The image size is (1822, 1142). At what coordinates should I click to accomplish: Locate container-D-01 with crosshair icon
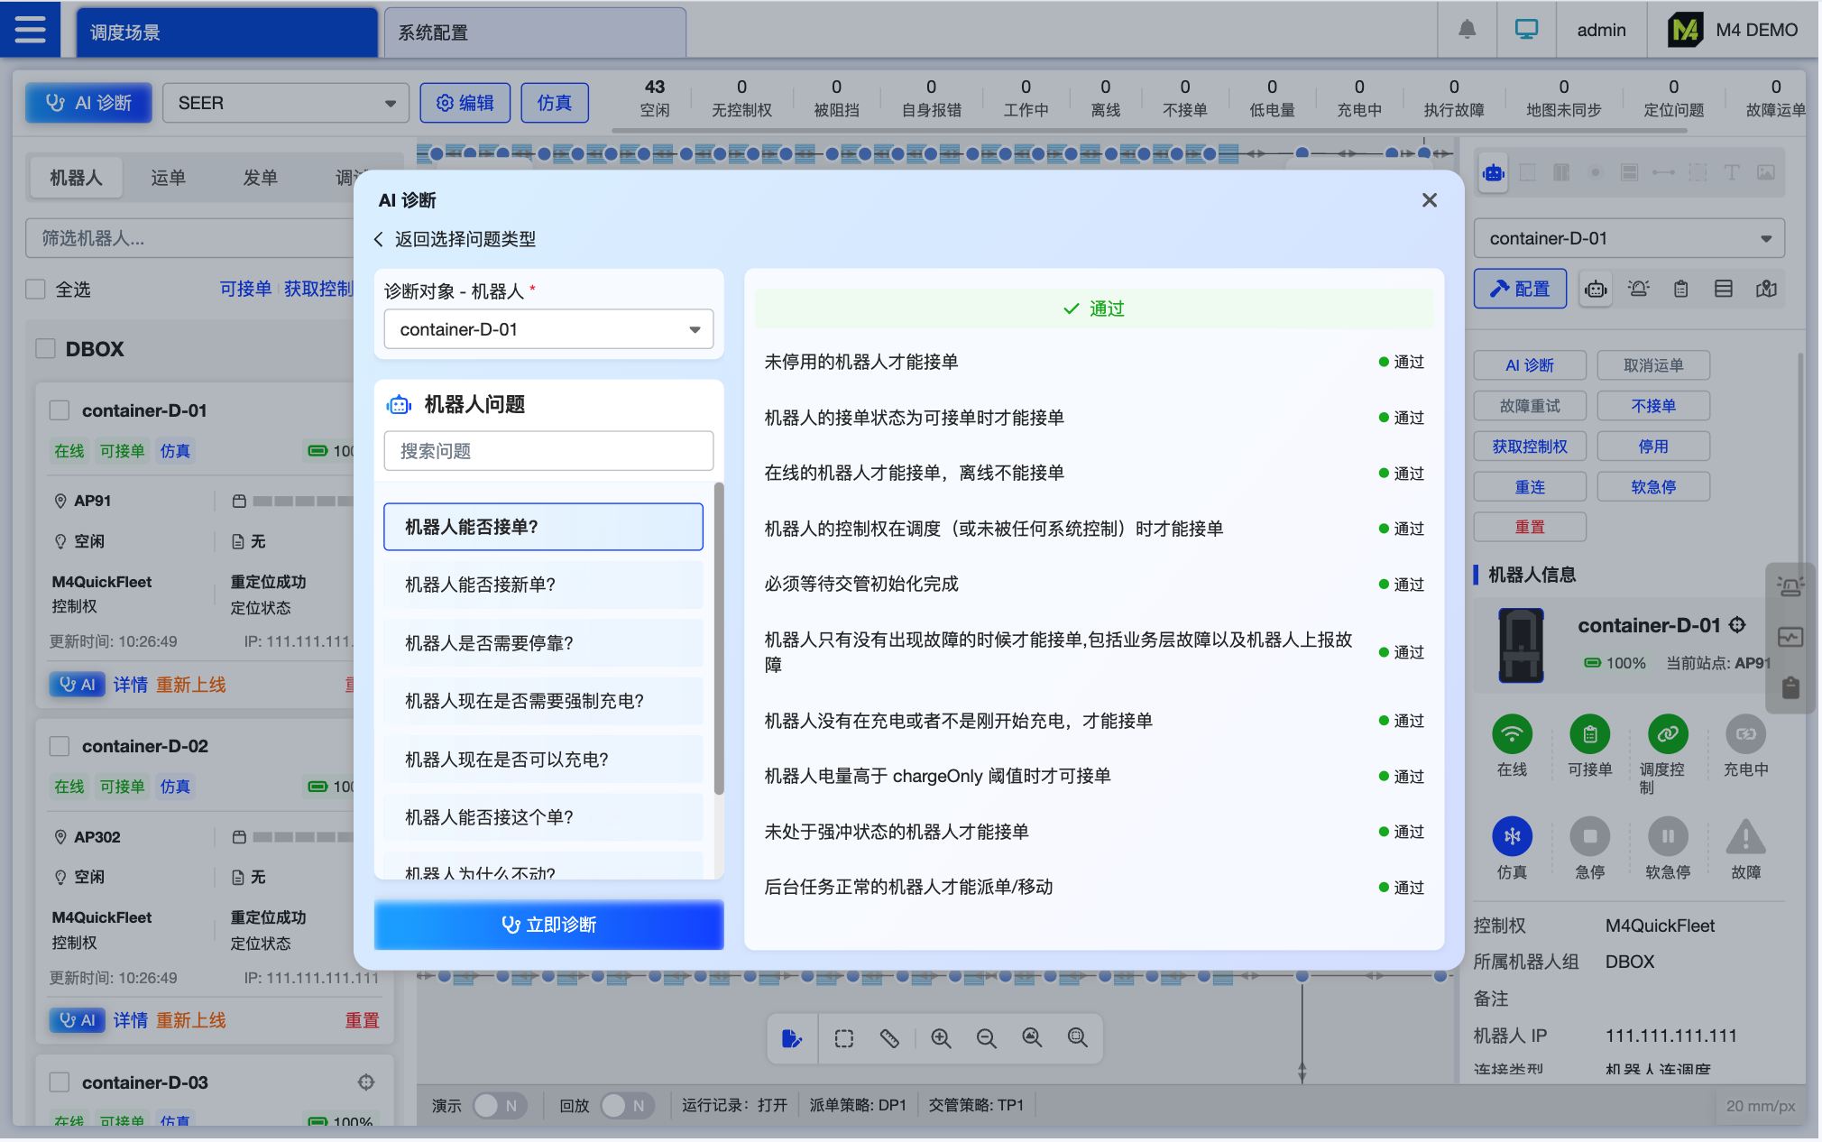(1737, 624)
